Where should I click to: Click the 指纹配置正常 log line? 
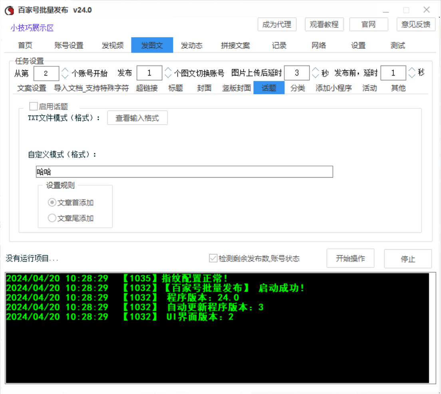117,278
